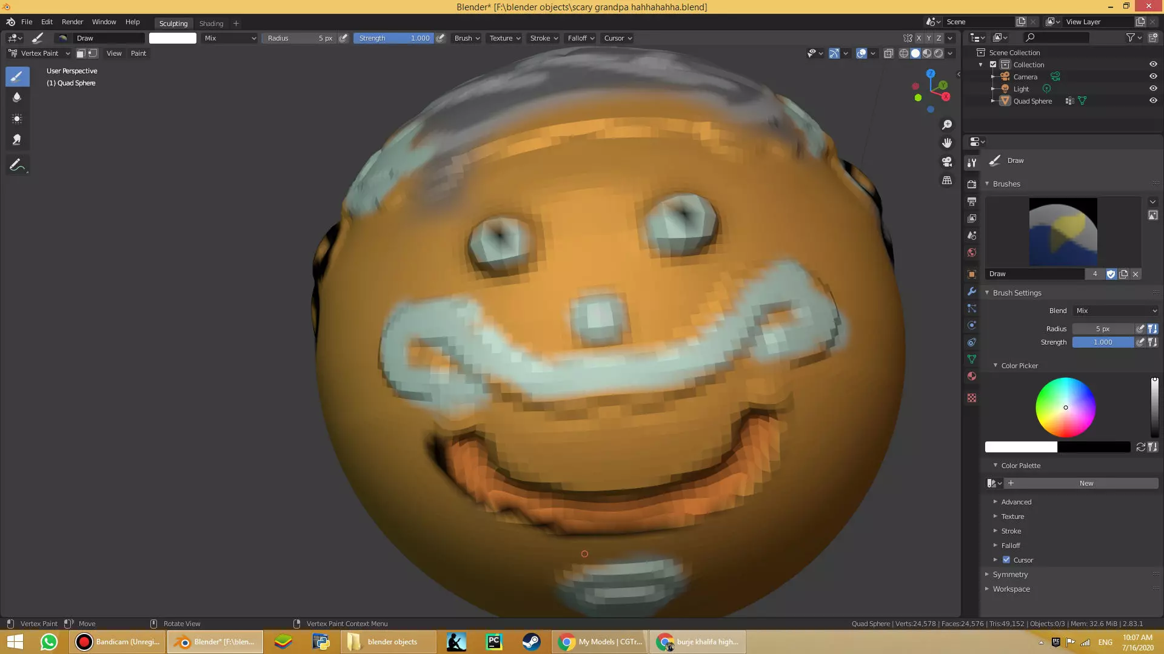Select the Blur tool in the toolbar
This screenshot has height=654, width=1164.
pos(17,97)
